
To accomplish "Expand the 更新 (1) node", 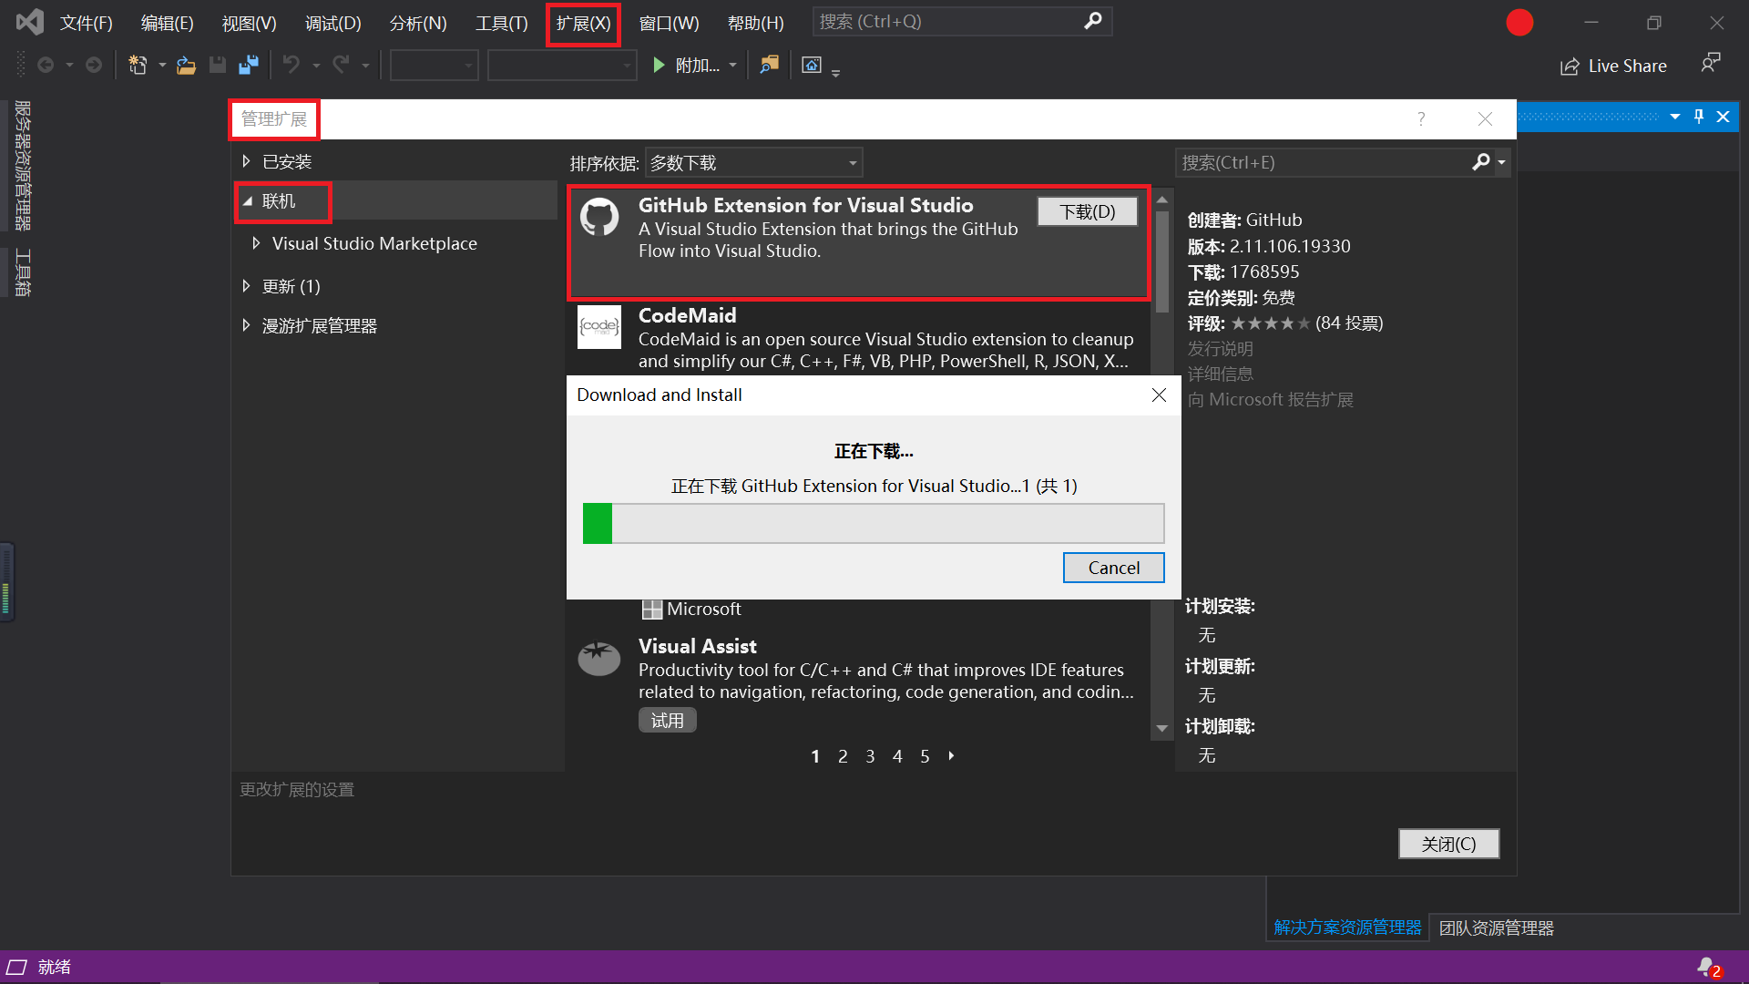I will pyautogui.click(x=246, y=286).
